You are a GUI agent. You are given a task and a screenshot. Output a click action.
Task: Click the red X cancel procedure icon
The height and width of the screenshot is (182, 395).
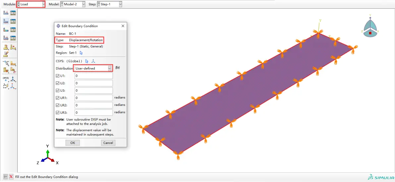pyautogui.click(x=11, y=177)
